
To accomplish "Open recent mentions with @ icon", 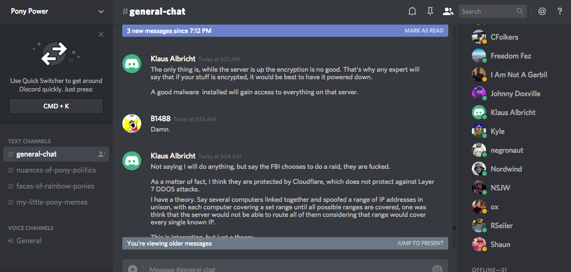I will tap(542, 11).
